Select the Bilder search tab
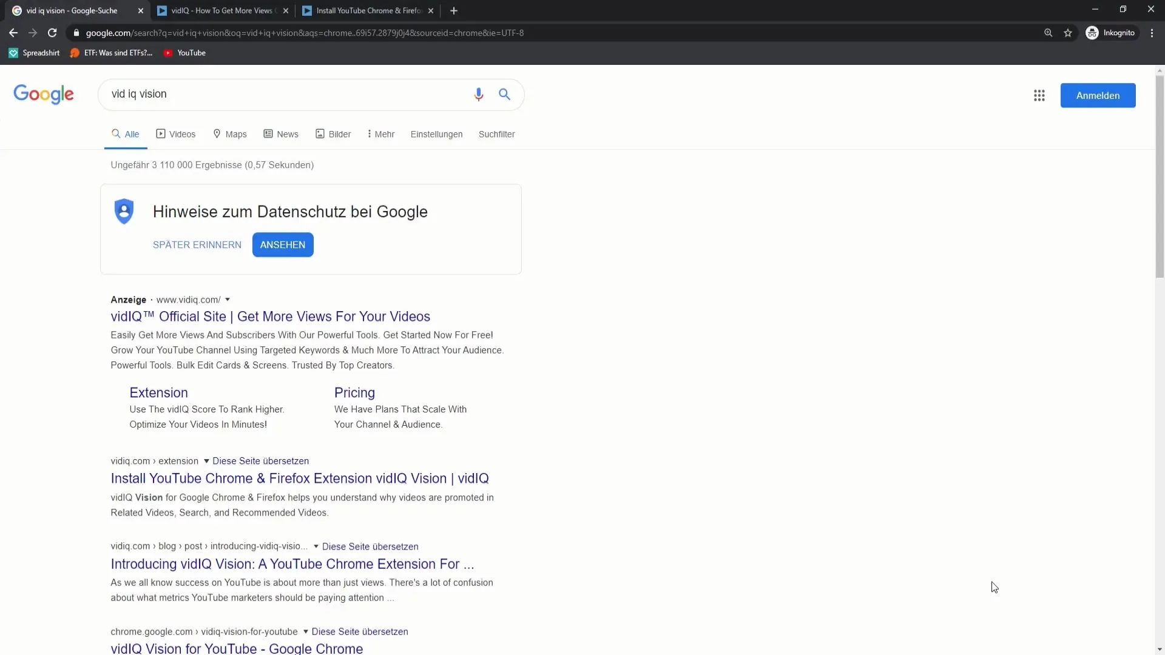Viewport: 1165px width, 655px height. (333, 134)
